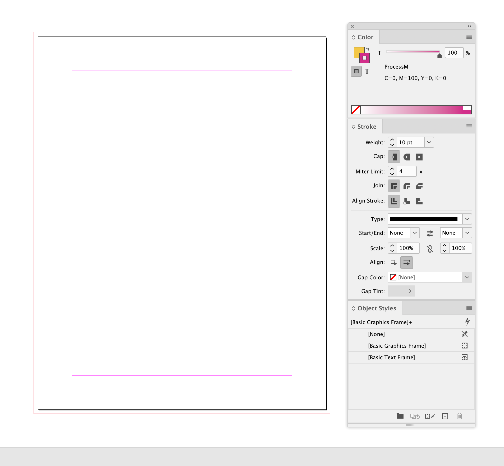Select the [None] object style
504x466 pixels.
[x=376, y=334]
